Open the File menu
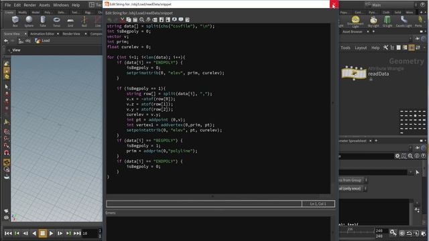Image resolution: width=429 pixels, height=241 pixels. [7, 5]
